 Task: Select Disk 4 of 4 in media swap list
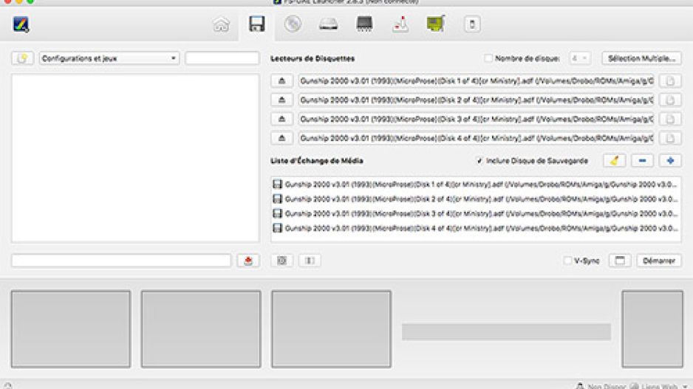click(476, 228)
